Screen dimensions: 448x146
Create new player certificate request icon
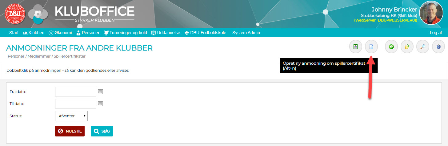[x=371, y=47]
